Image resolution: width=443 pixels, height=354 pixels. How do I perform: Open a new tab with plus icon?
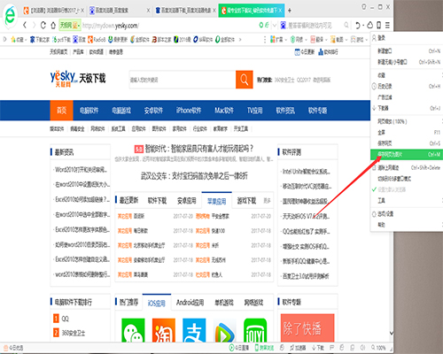click(x=290, y=11)
